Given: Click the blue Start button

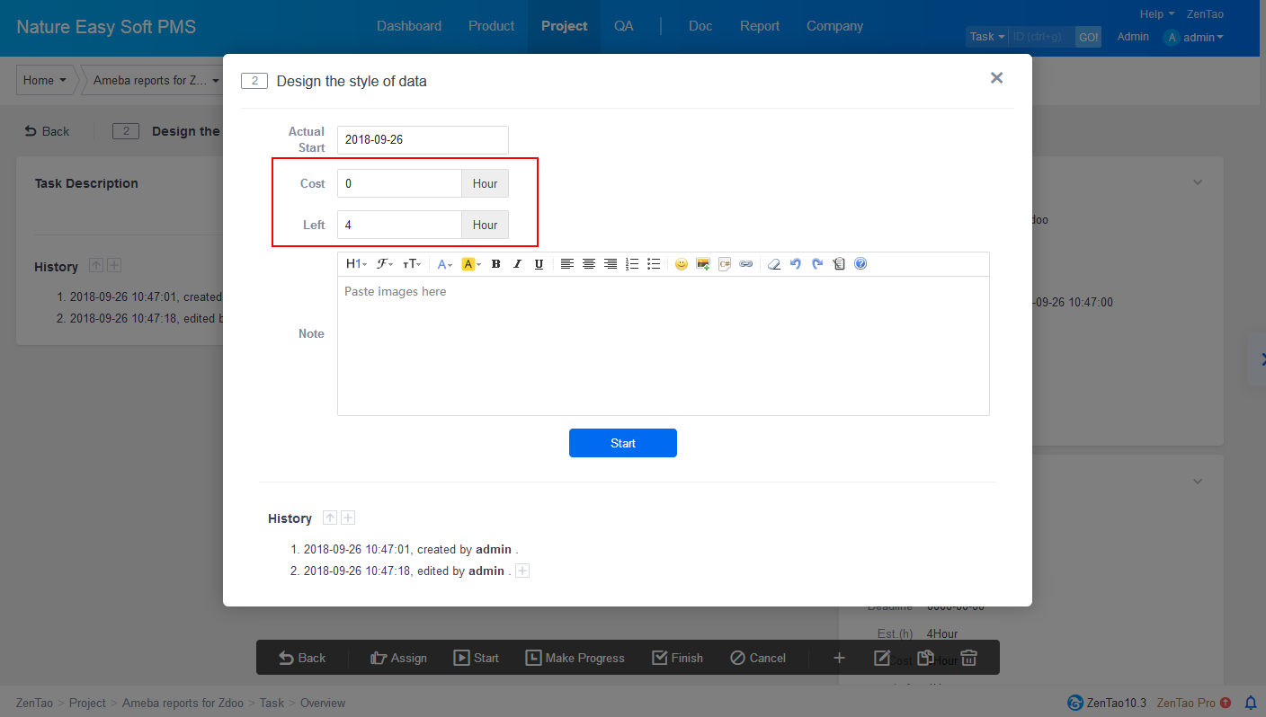Looking at the screenshot, I should [622, 443].
